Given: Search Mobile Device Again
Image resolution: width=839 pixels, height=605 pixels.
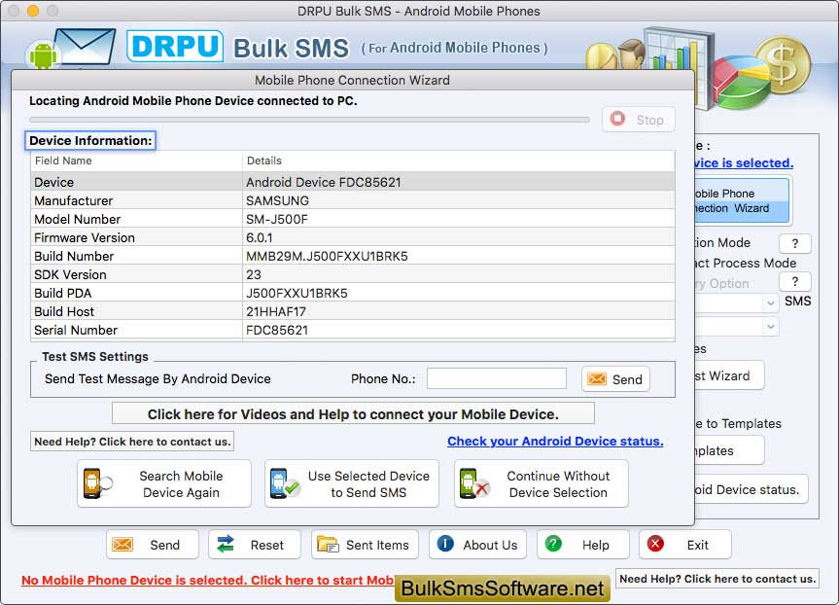Looking at the screenshot, I should tap(164, 483).
